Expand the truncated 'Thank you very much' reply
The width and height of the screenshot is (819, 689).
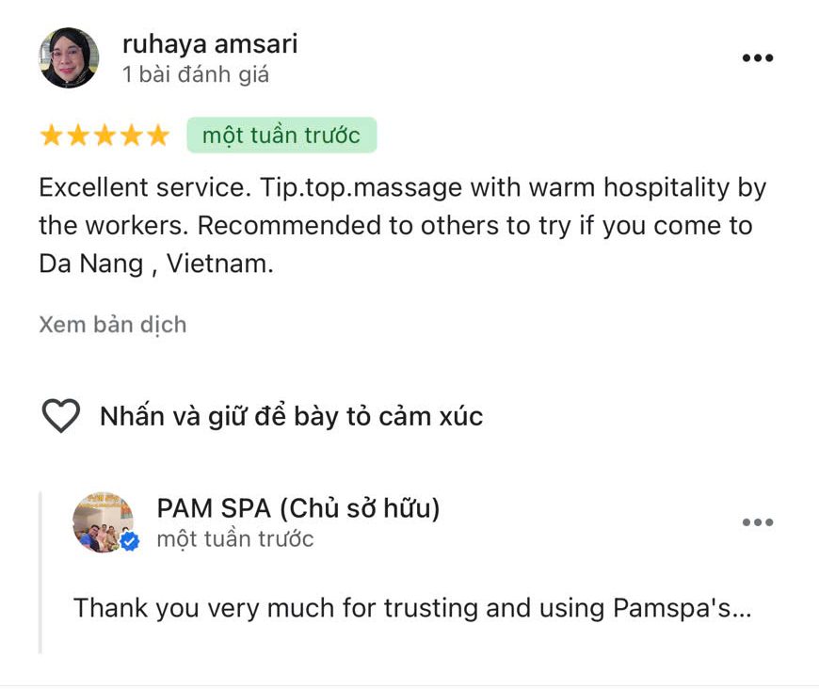coord(412,609)
